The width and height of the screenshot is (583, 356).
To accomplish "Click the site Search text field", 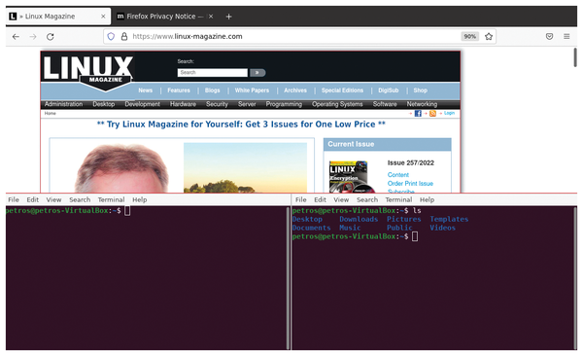I will coord(213,73).
